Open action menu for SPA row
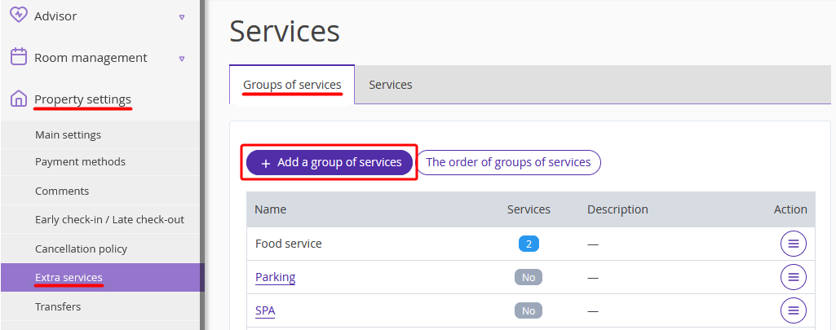Image resolution: width=836 pixels, height=330 pixels. click(794, 310)
